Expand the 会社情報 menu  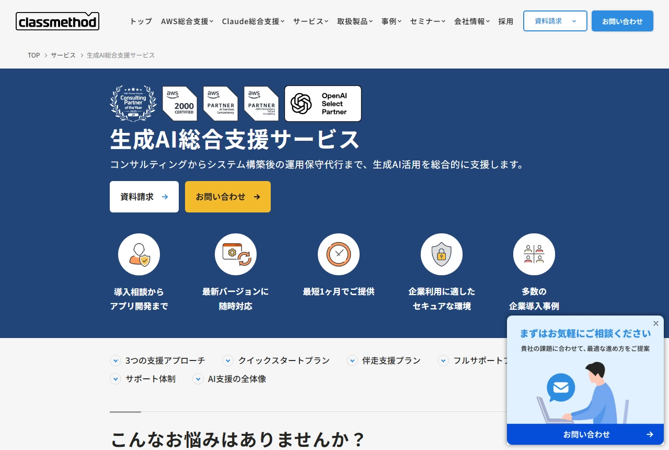472,21
